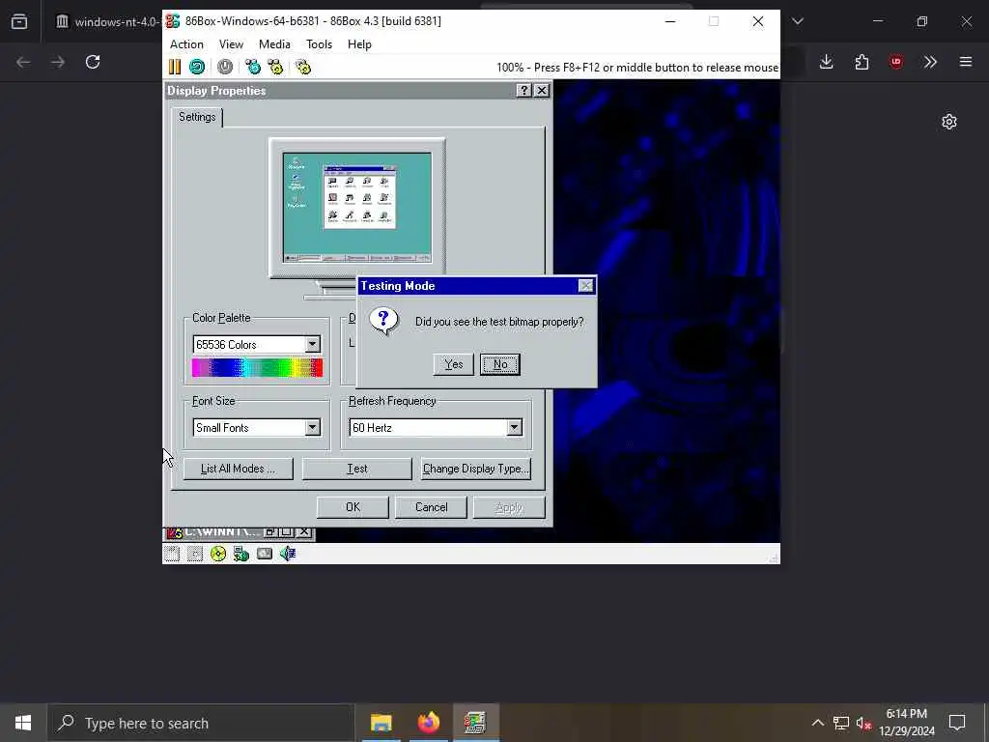This screenshot has width=989, height=742.
Task: Click the rainbow color palette preview bar
Action: 257,368
